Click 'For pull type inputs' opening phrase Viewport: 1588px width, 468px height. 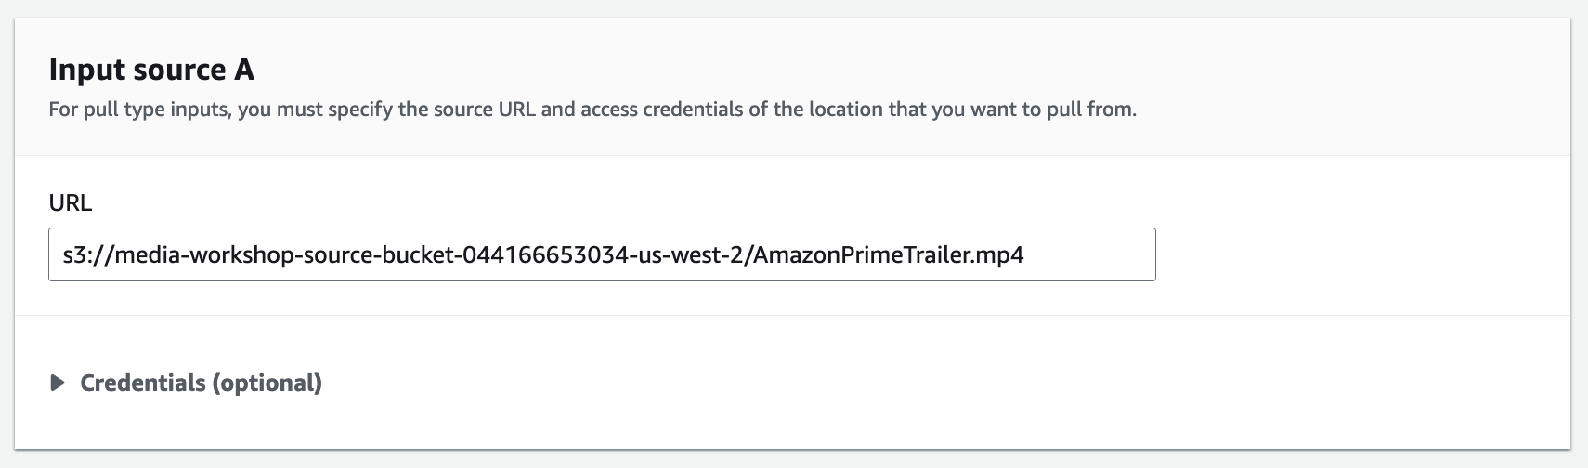point(137,110)
